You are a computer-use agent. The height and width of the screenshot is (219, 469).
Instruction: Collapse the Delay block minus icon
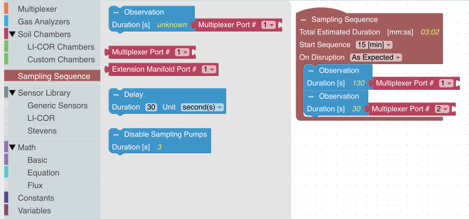[116, 95]
